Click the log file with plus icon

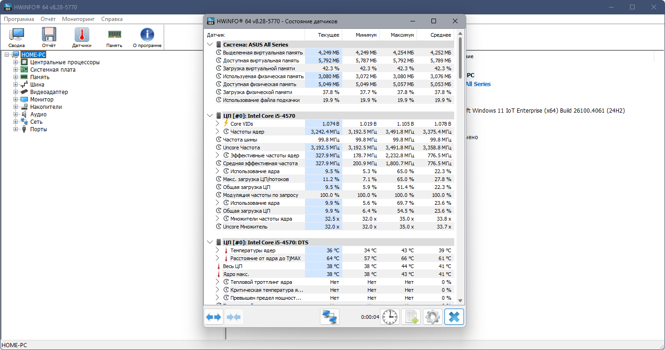(x=411, y=317)
